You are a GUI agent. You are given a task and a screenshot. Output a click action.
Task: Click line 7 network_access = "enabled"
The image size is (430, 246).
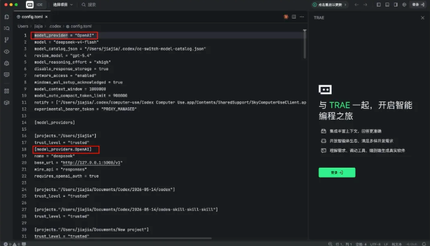(65, 76)
